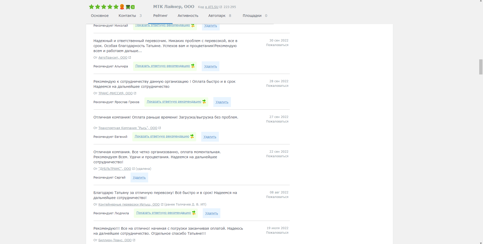This screenshot has height=244, width=483.
Task: Click external icon beside ТРАНС-МИССИЯ, ООО
Action: click(135, 93)
